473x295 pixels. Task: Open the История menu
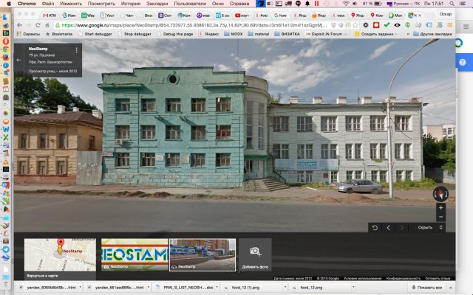pos(130,4)
